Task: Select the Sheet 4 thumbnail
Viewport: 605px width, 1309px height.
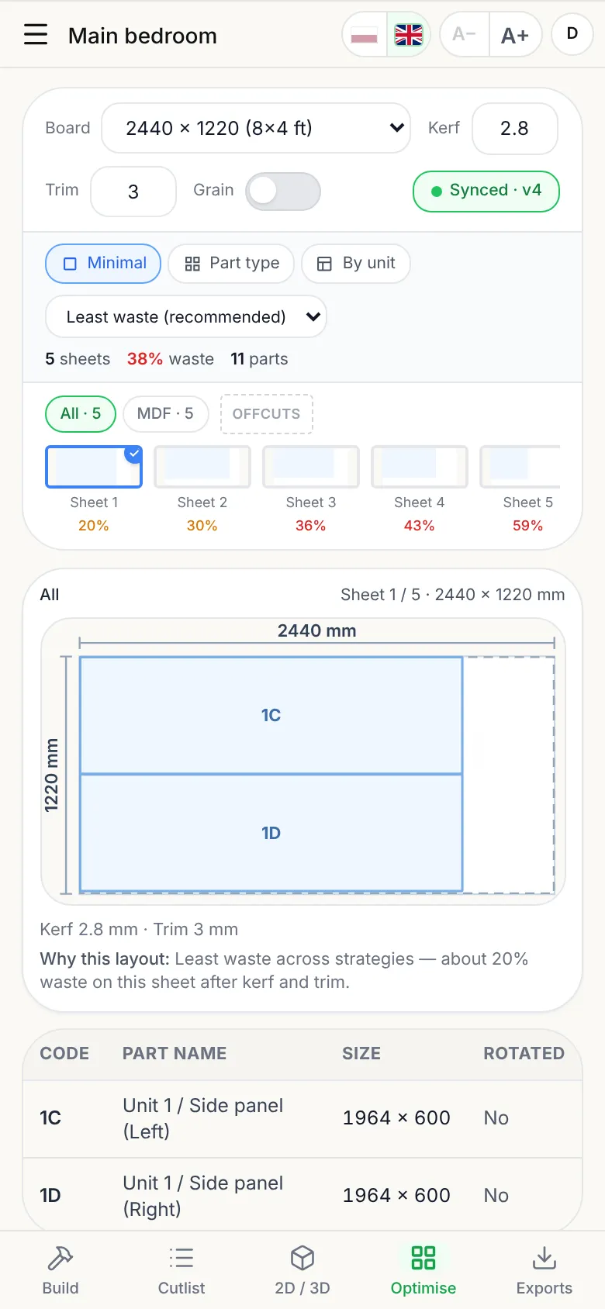Action: point(420,467)
